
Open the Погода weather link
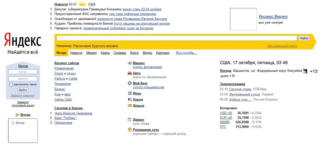(226, 71)
